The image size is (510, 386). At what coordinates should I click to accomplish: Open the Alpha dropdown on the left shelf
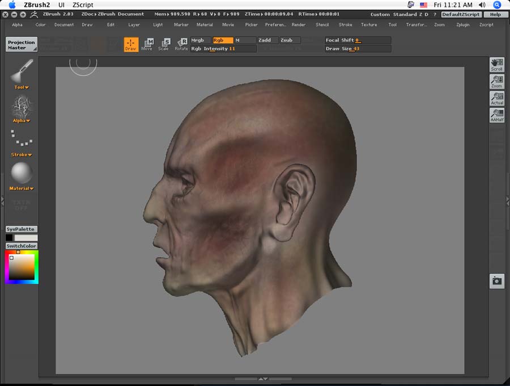click(22, 120)
